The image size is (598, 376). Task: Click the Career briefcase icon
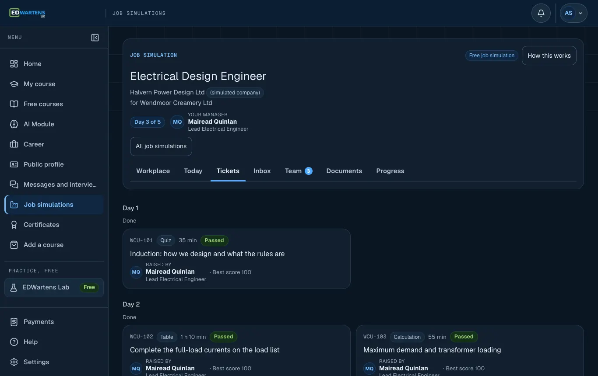pyautogui.click(x=14, y=144)
